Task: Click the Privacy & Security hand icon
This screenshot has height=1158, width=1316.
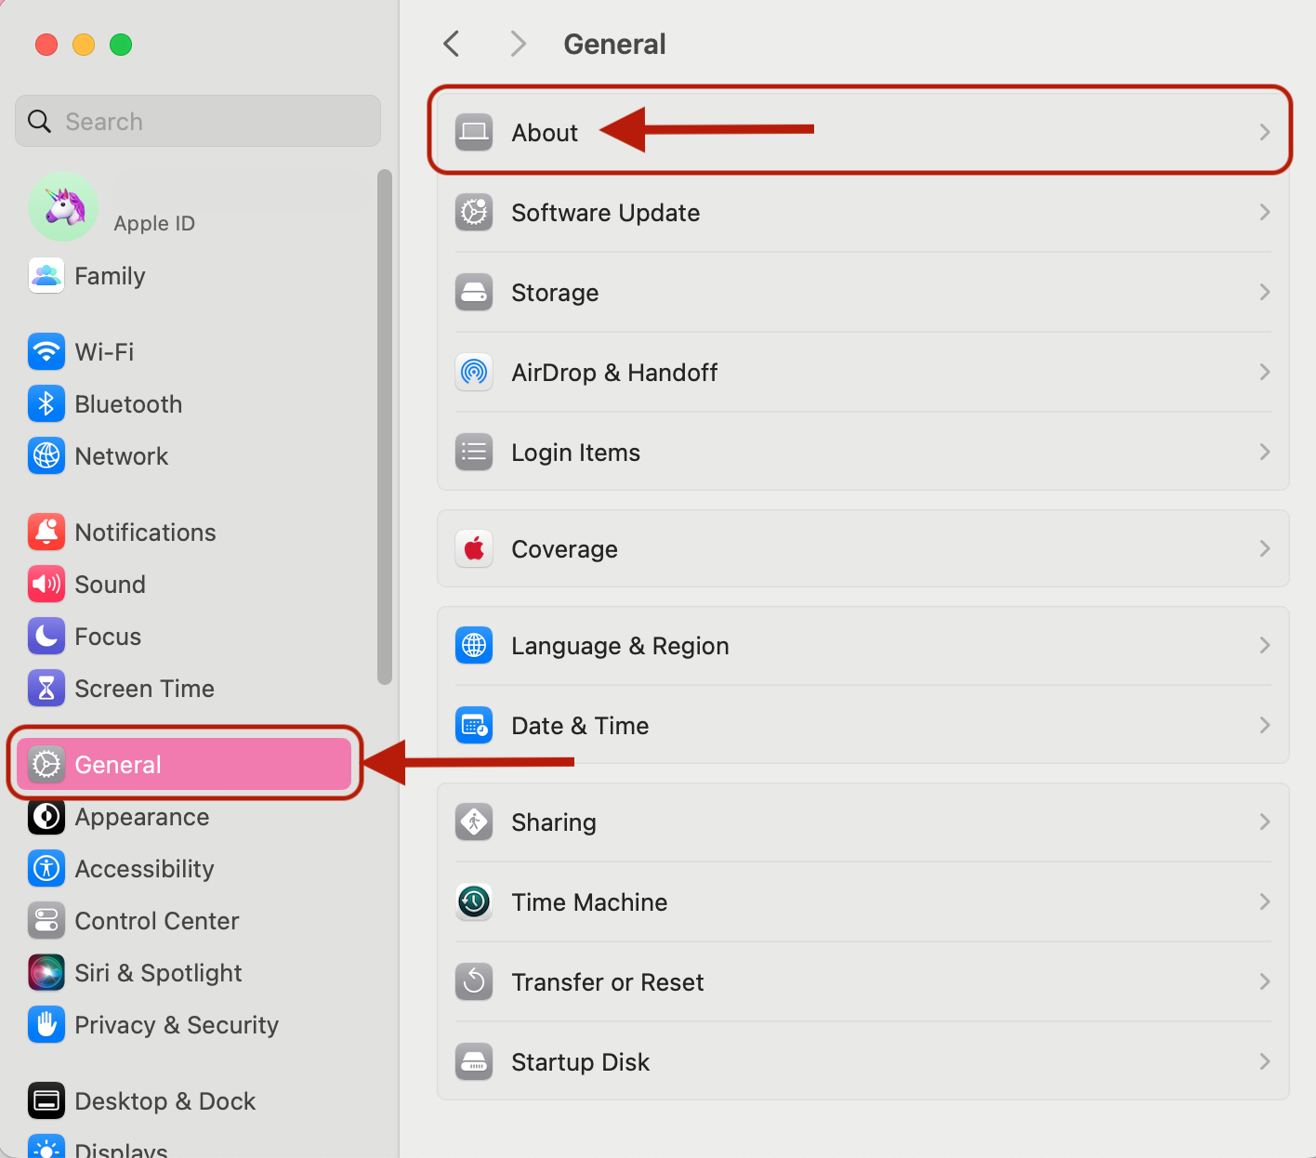Action: [46, 1024]
